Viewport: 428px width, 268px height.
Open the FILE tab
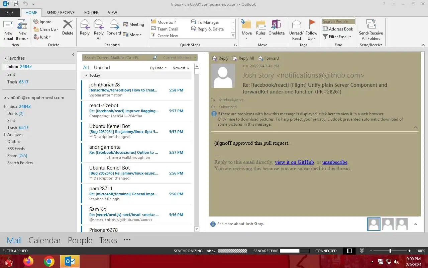pos(10,13)
